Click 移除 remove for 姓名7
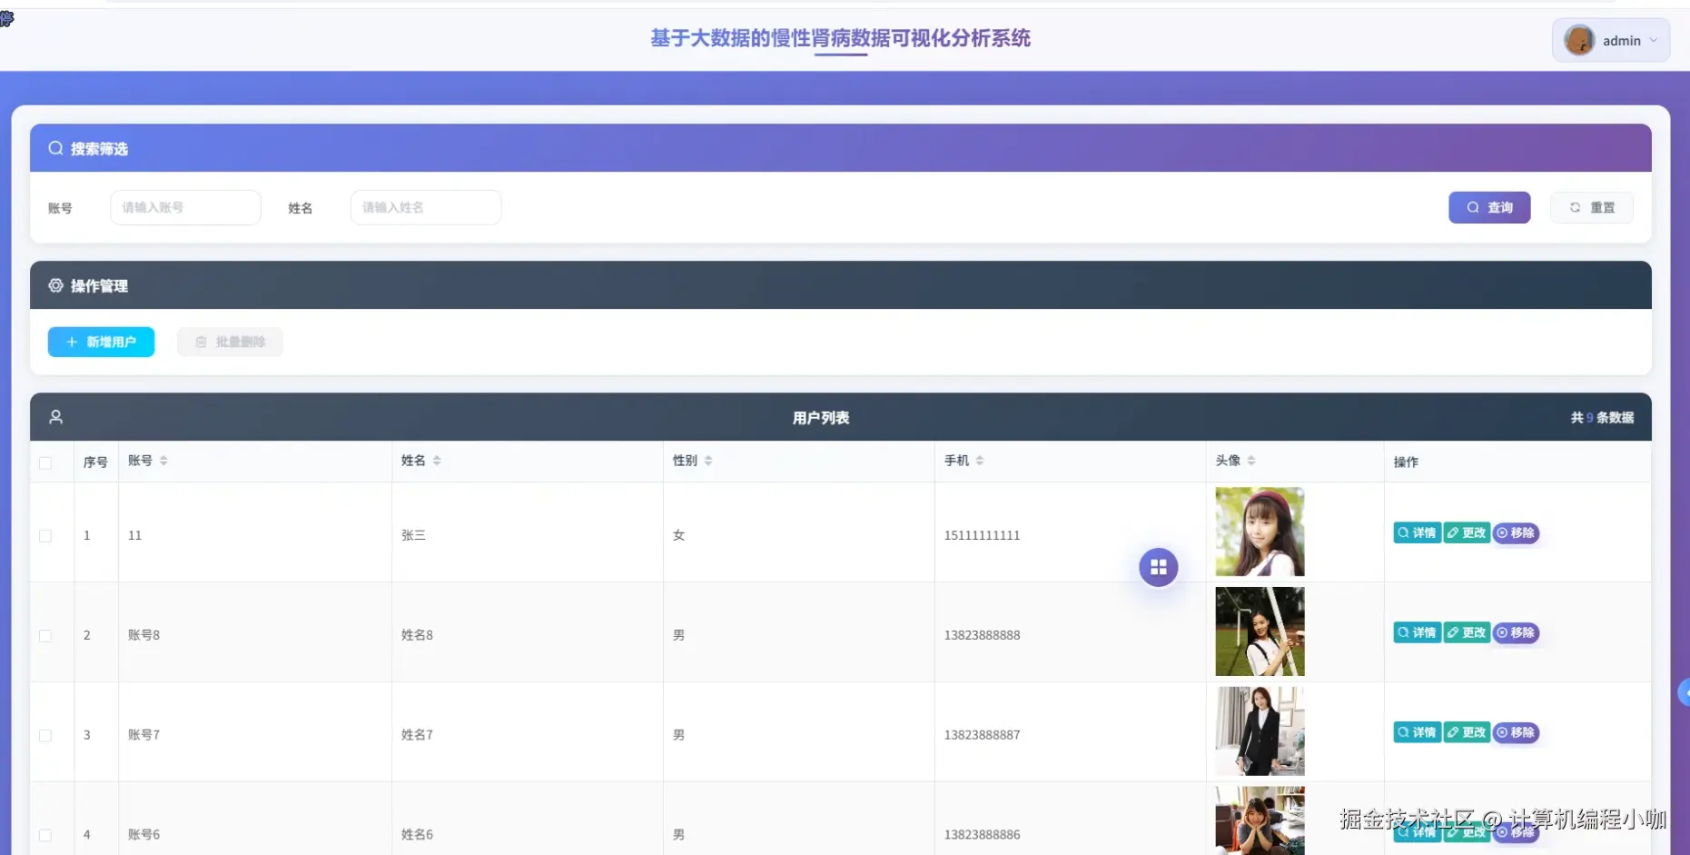The height and width of the screenshot is (855, 1690). [x=1516, y=732]
